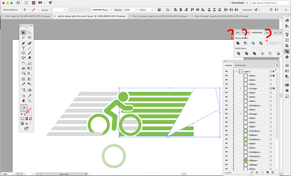Select the Scale tool

pyautogui.click(x=30, y=64)
